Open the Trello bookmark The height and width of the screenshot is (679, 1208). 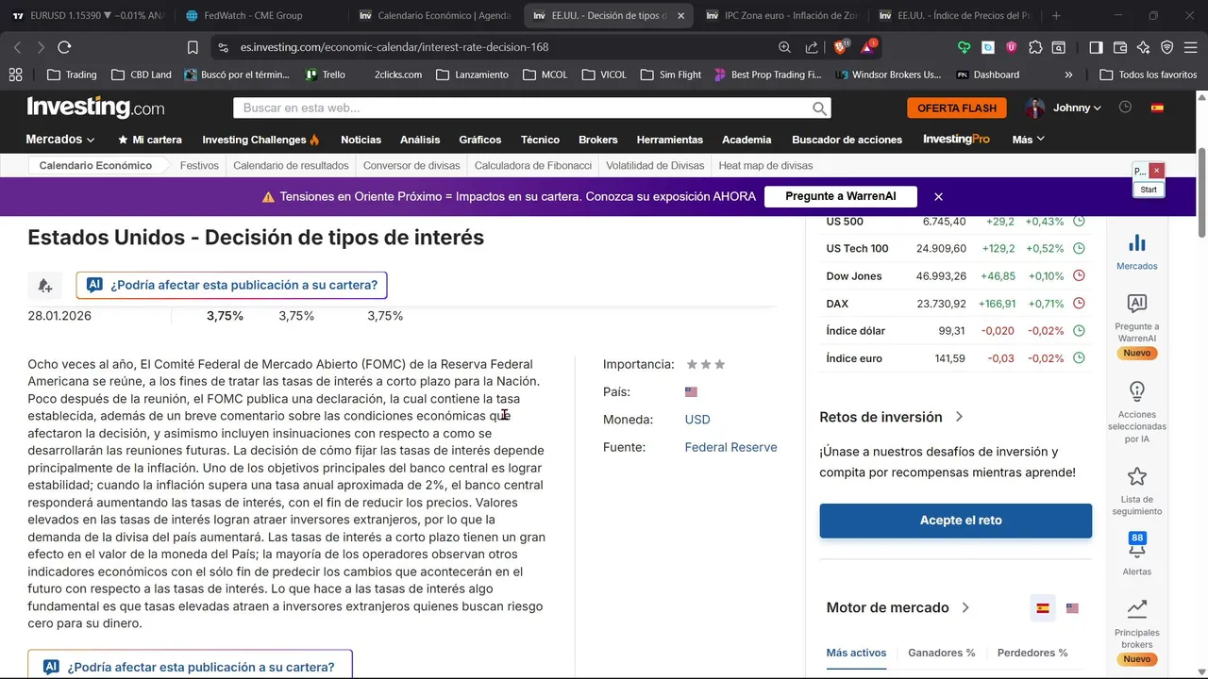tap(326, 75)
